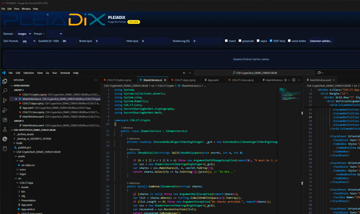Open Source Control view
Screen dimensions: 360x214
(5, 101)
